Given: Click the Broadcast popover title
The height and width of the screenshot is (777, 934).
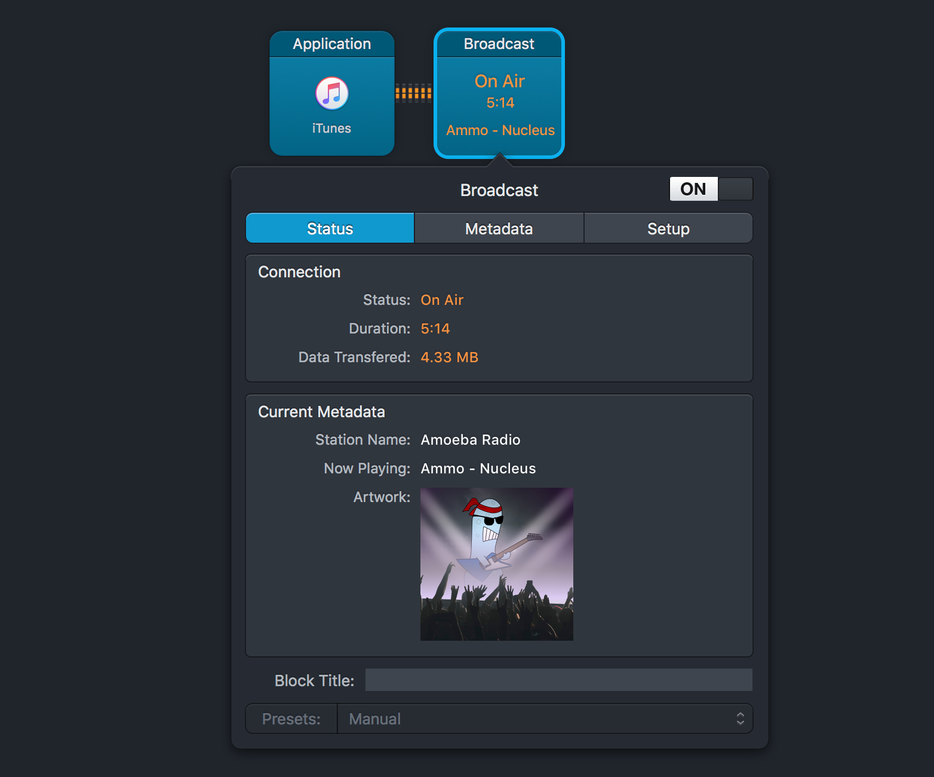Looking at the screenshot, I should (x=499, y=190).
